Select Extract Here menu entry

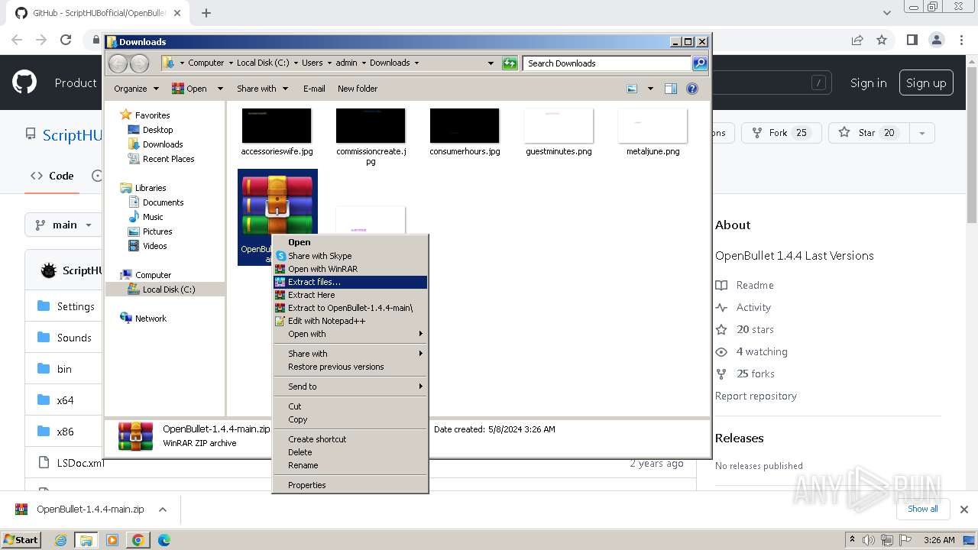pyautogui.click(x=350, y=295)
